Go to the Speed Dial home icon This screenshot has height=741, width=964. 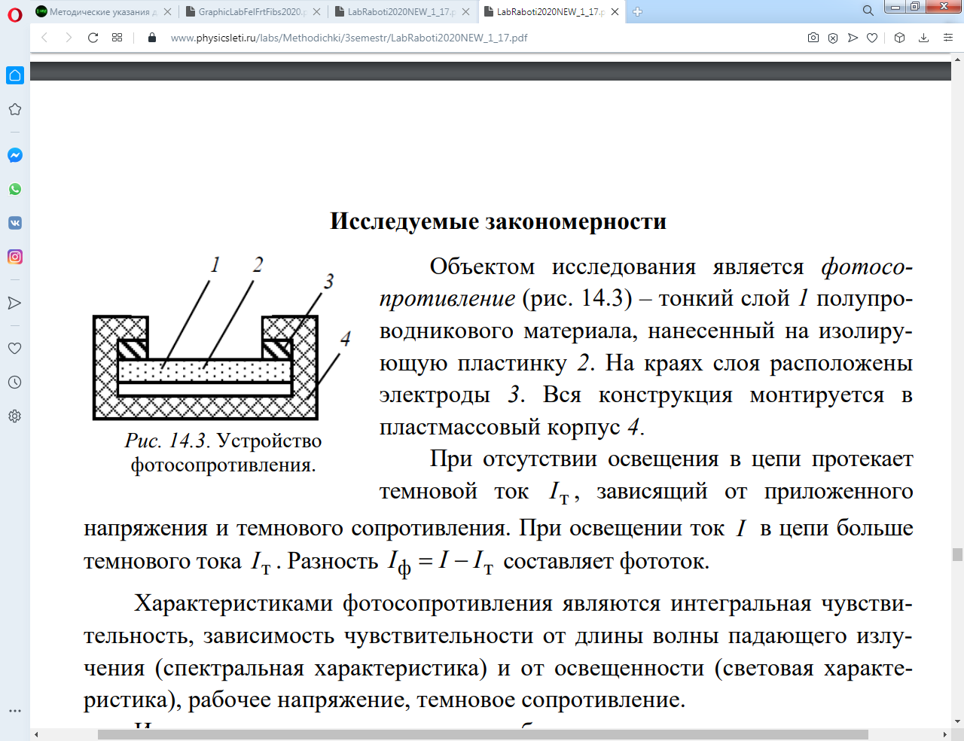[14, 75]
